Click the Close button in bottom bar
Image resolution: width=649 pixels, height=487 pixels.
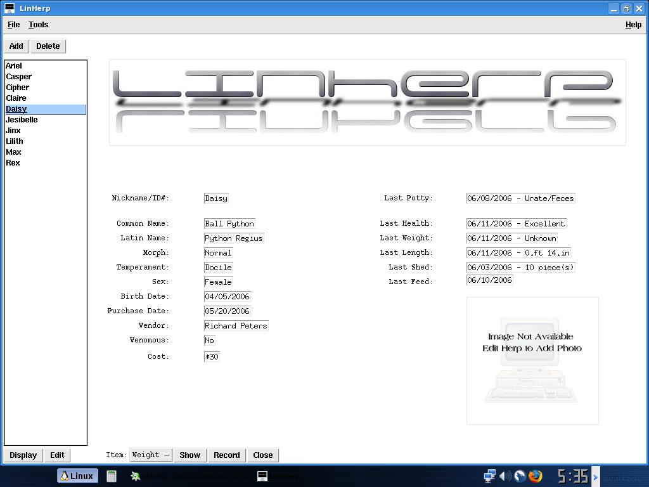click(263, 455)
